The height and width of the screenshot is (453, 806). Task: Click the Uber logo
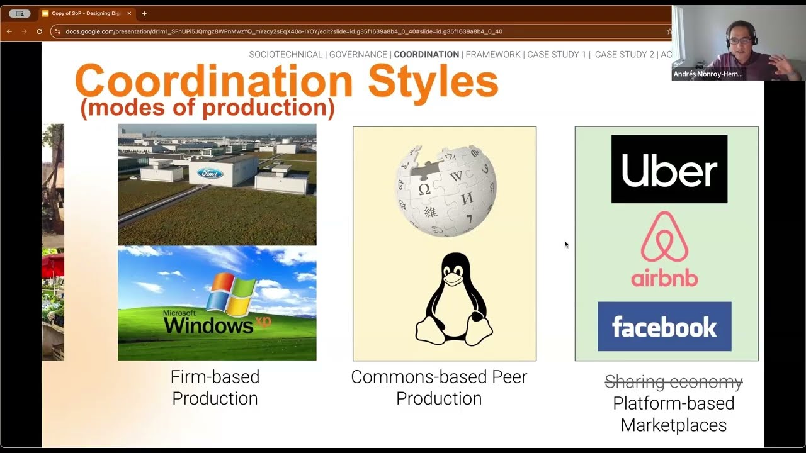coord(669,169)
